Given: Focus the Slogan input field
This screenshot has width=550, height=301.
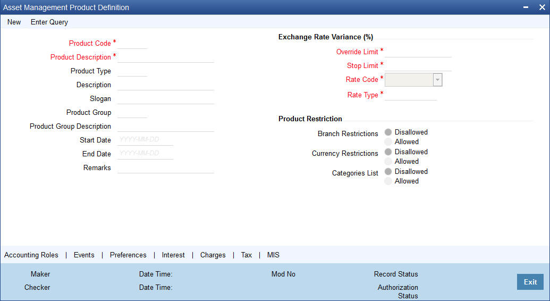Looking at the screenshot, I should [166, 99].
